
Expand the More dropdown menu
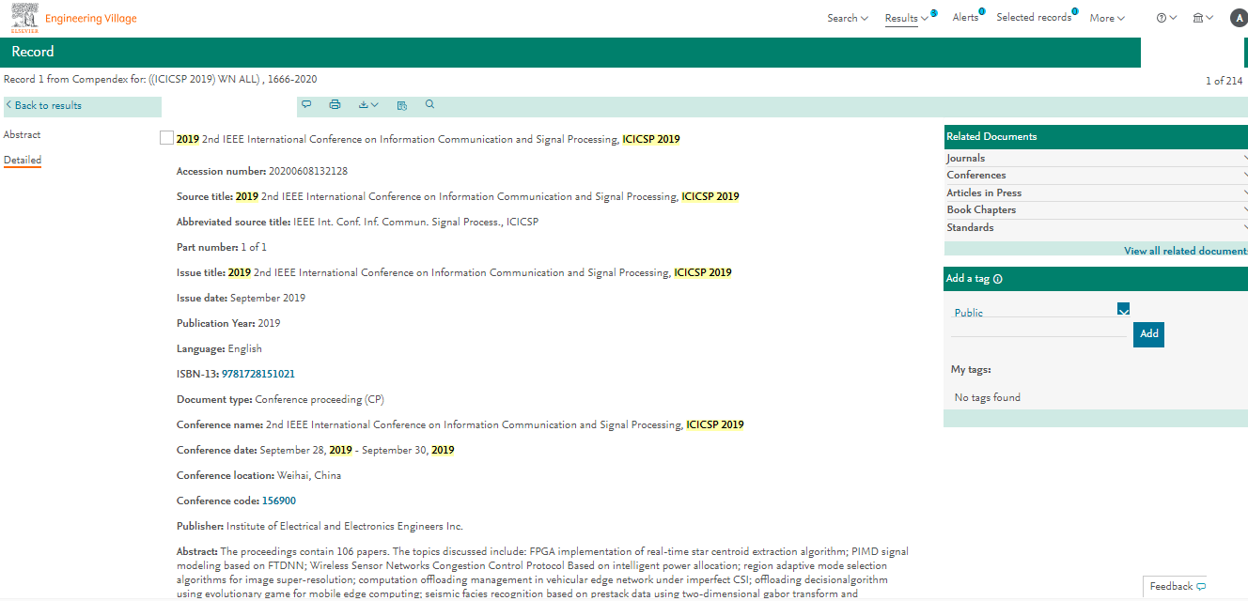(x=1107, y=18)
